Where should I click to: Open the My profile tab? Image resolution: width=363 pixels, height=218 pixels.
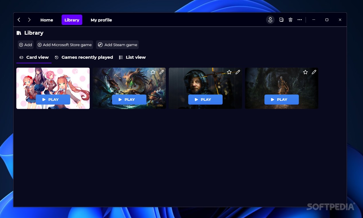pyautogui.click(x=101, y=20)
